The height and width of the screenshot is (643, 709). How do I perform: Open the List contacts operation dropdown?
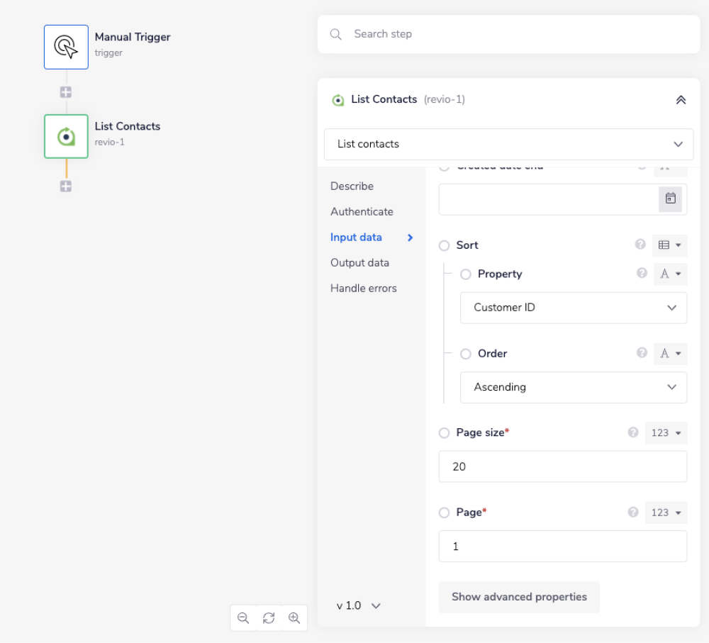pos(508,144)
